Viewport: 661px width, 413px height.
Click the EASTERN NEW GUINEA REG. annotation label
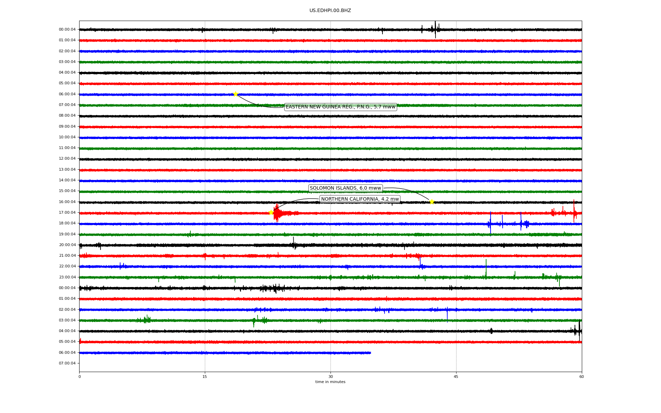click(x=340, y=107)
